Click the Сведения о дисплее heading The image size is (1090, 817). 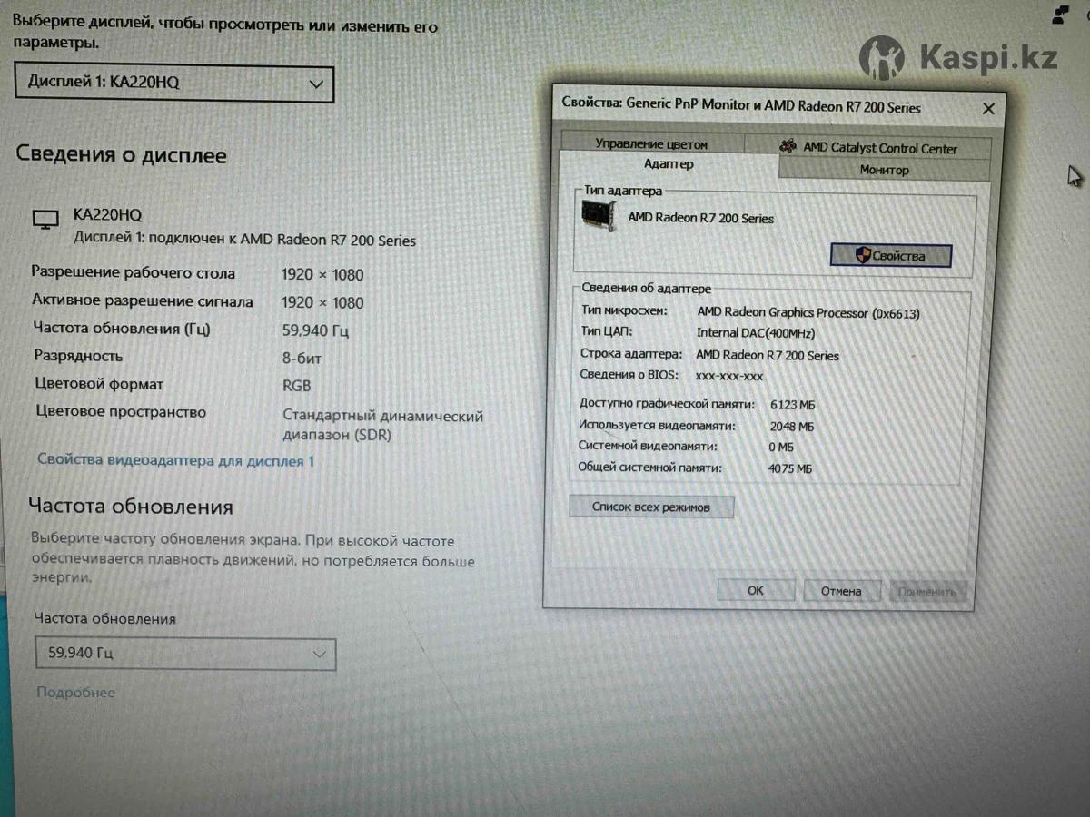(x=121, y=155)
